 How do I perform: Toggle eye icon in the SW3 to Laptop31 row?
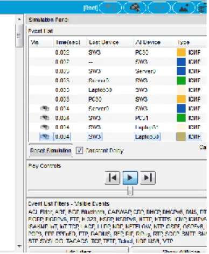[45, 128]
